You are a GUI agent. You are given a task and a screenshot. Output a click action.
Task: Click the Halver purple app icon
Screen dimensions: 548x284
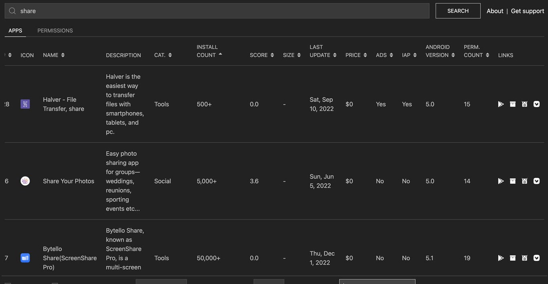(25, 104)
